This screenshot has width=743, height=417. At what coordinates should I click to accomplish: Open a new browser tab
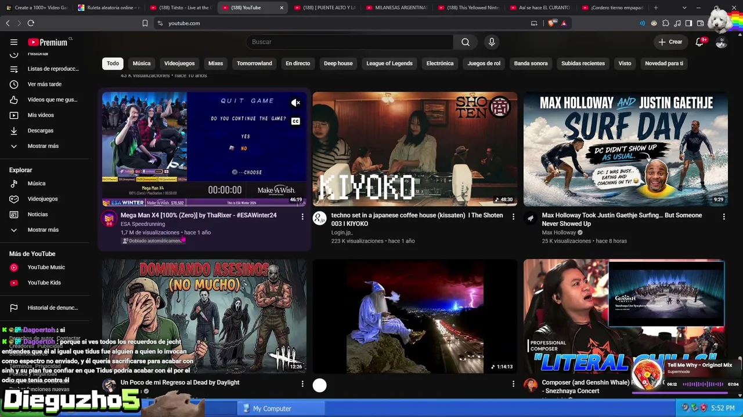point(656,8)
